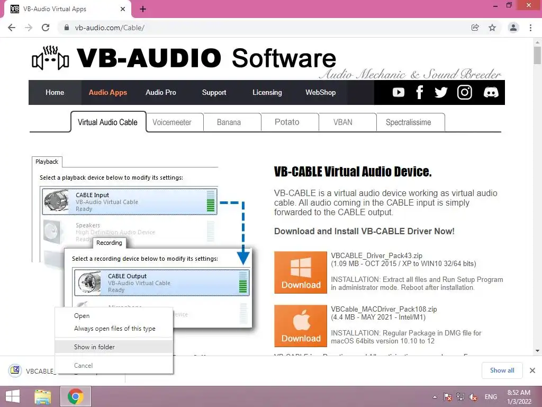Choose Show in folder from the menu

[x=114, y=347]
